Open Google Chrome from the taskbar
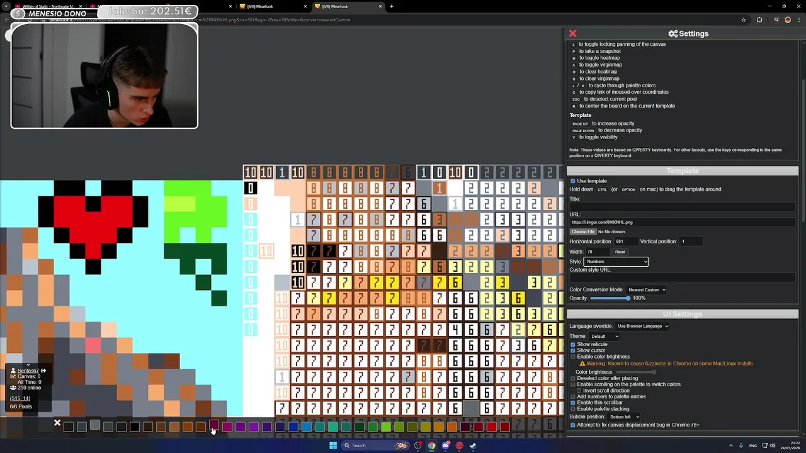The width and height of the screenshot is (806, 453). pos(431,445)
